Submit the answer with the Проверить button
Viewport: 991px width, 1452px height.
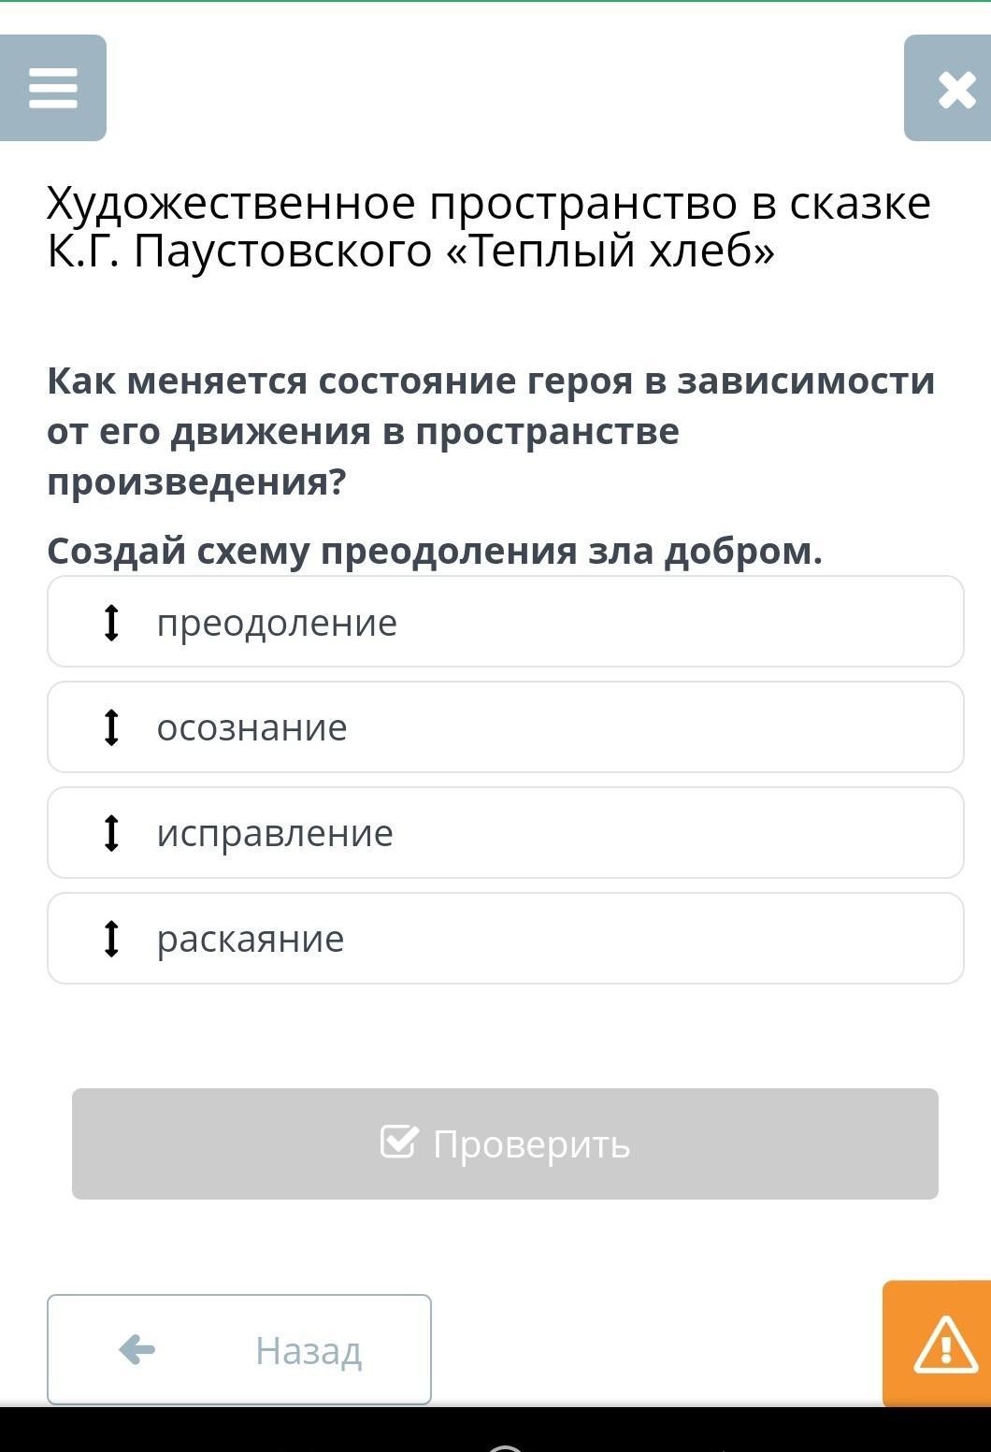[505, 1143]
